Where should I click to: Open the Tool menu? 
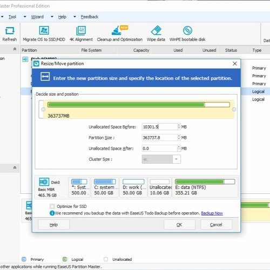pos(12,17)
